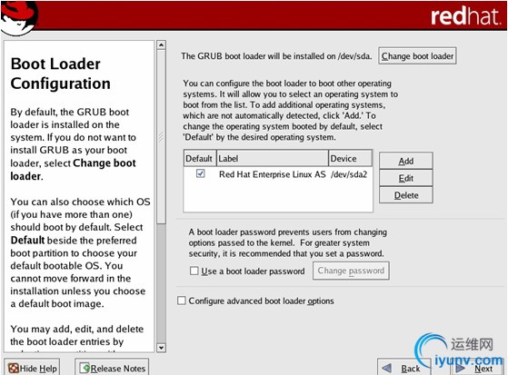
Task: Click the help panel vertical scrollbar thumb
Action: (161, 137)
